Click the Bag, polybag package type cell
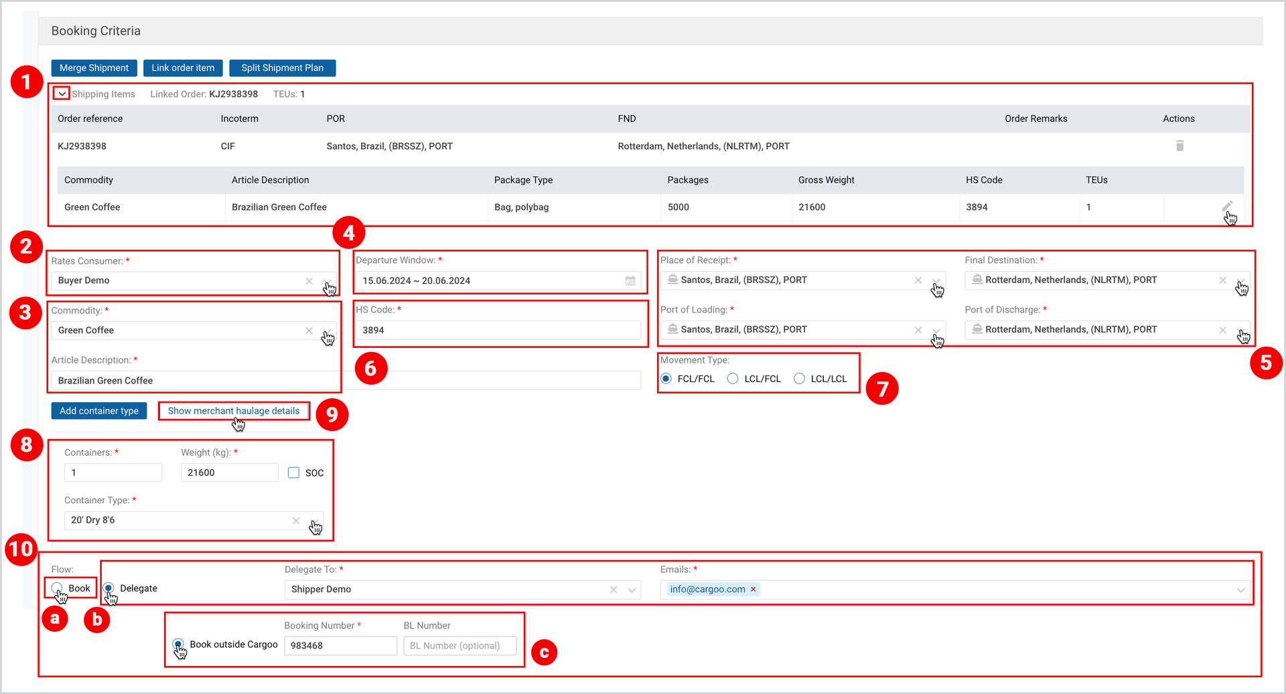The width and height of the screenshot is (1286, 694). point(521,207)
